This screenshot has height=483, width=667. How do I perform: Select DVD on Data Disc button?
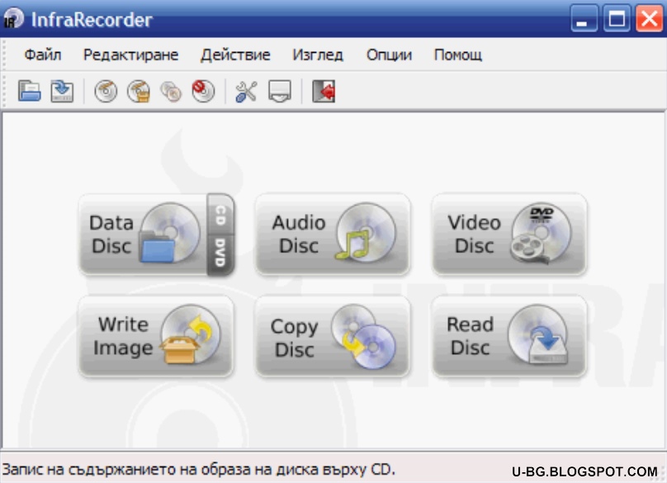coord(220,254)
